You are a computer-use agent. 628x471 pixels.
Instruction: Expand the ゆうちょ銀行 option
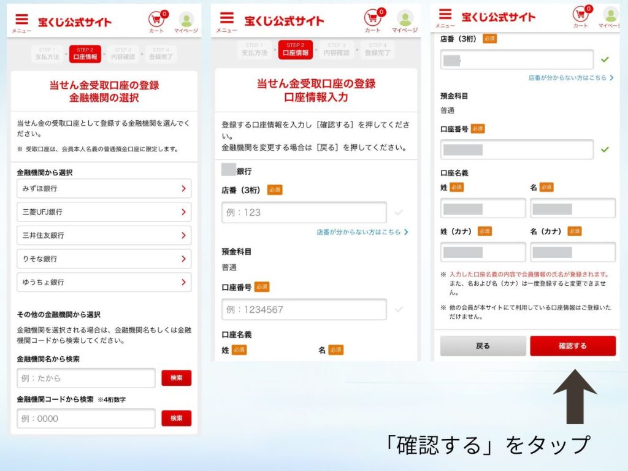(103, 282)
